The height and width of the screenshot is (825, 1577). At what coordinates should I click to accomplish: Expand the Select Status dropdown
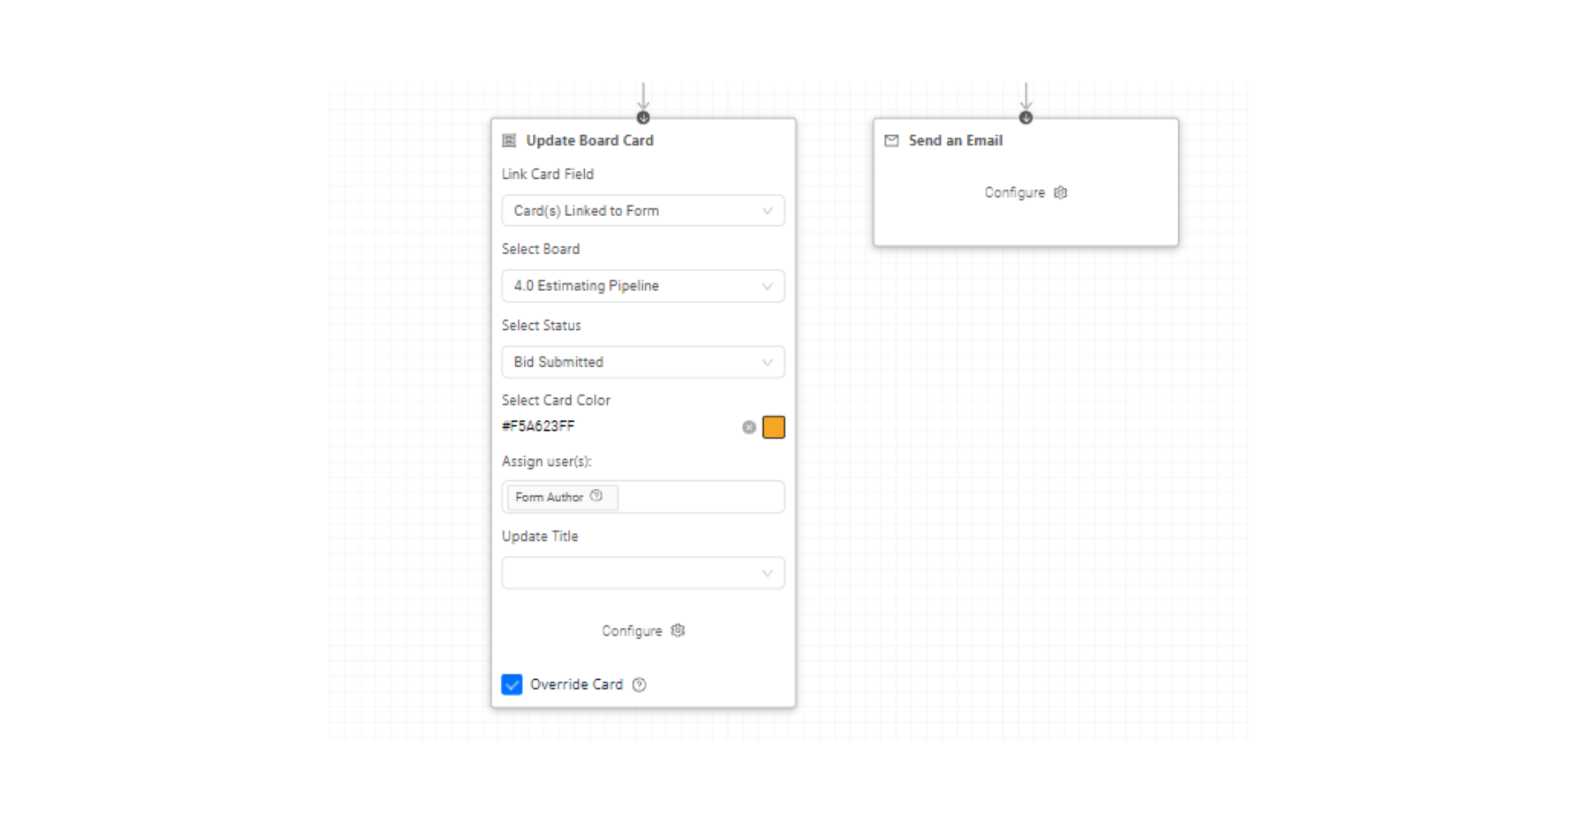click(x=643, y=362)
